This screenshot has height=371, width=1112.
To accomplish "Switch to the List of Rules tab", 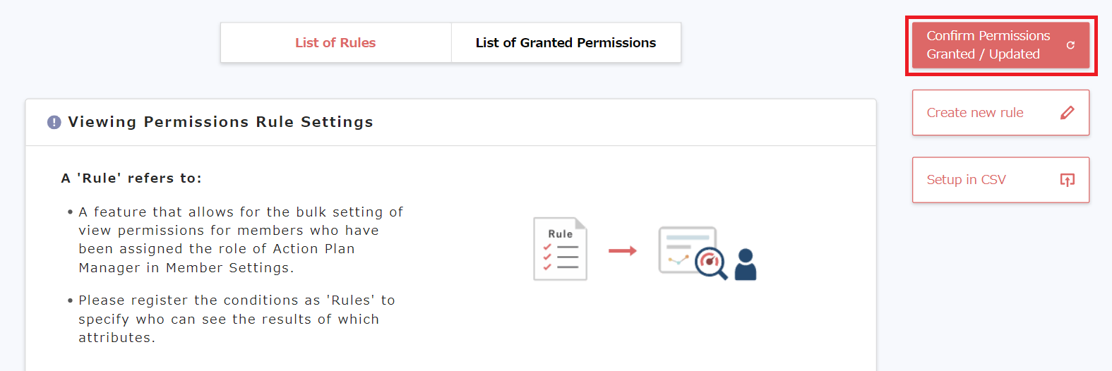I will [335, 43].
